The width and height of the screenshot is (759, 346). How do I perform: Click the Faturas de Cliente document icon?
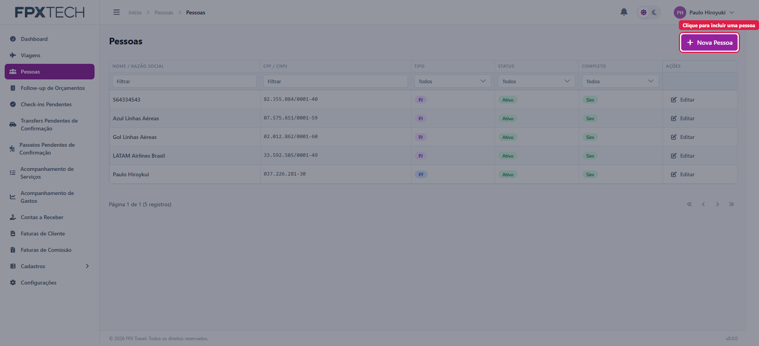pos(13,234)
